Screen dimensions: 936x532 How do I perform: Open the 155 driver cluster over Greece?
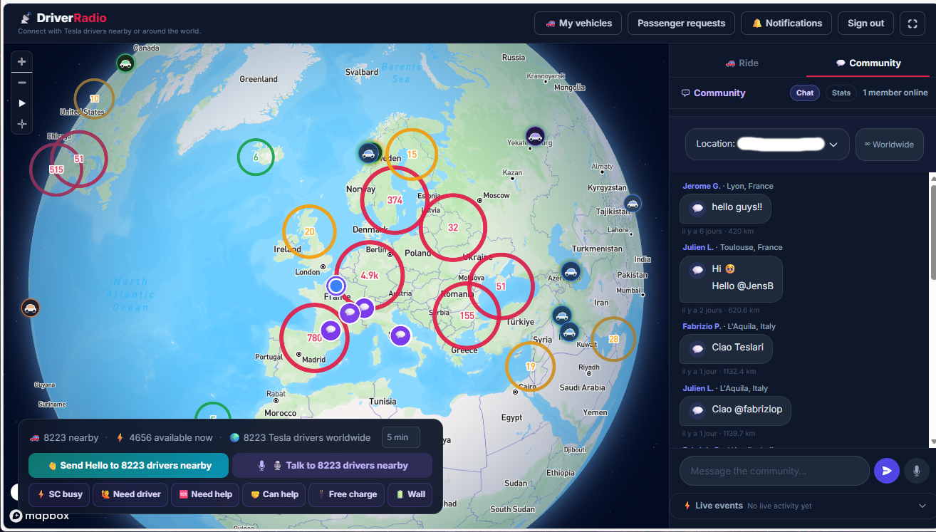click(x=467, y=315)
